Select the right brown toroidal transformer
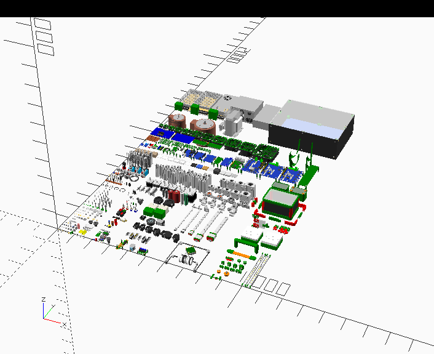Viewport: 434px width, 354px height. [x=203, y=126]
